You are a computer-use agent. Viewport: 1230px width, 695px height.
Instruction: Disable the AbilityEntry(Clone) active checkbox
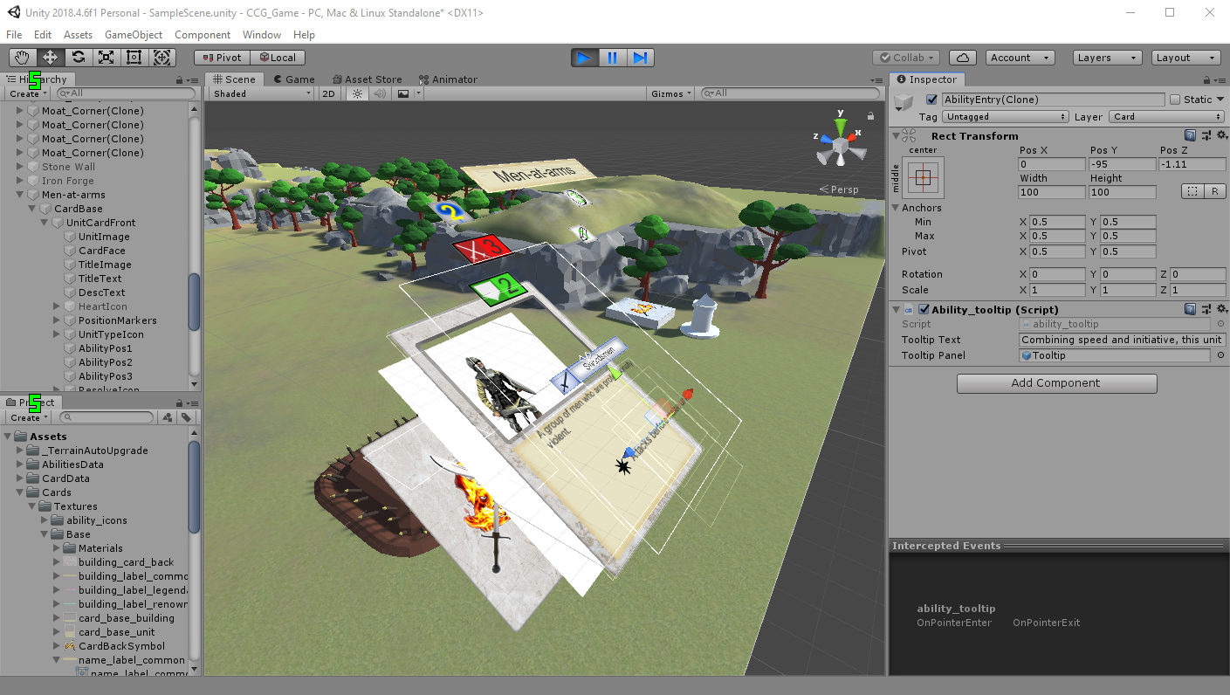point(931,100)
